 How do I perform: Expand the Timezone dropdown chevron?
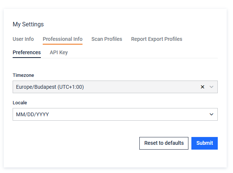point(211,87)
